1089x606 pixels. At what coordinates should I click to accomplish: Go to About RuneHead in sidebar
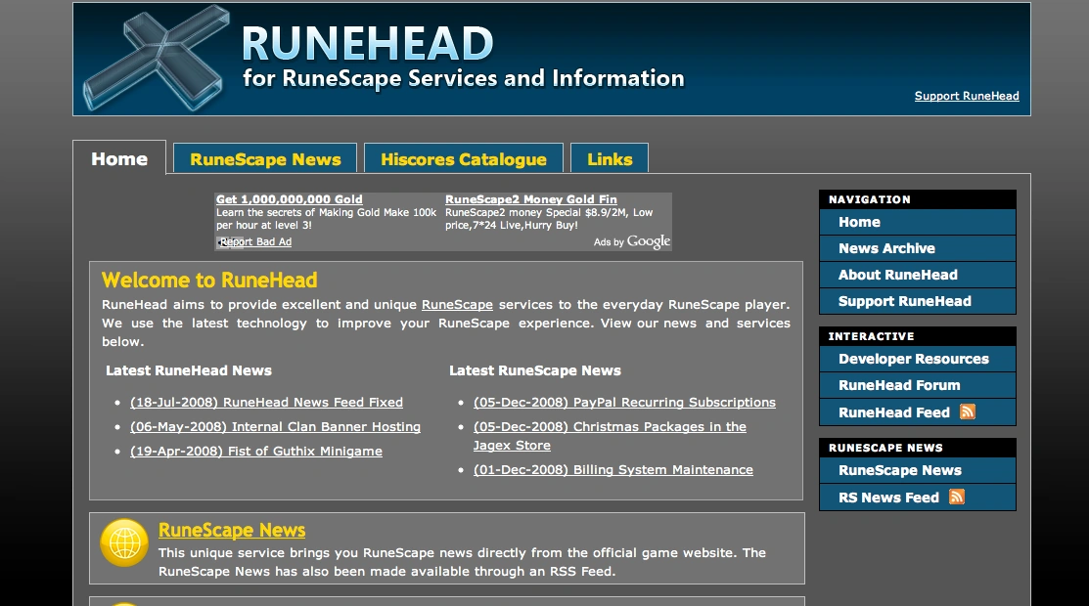(x=897, y=275)
